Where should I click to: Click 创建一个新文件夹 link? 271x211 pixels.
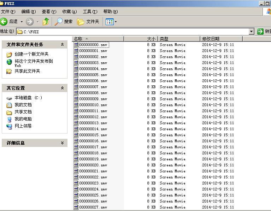(x=31, y=54)
